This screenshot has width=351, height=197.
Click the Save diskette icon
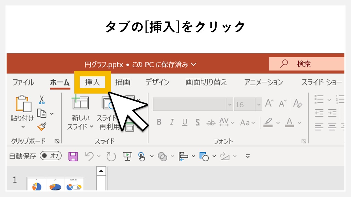pos(73,156)
